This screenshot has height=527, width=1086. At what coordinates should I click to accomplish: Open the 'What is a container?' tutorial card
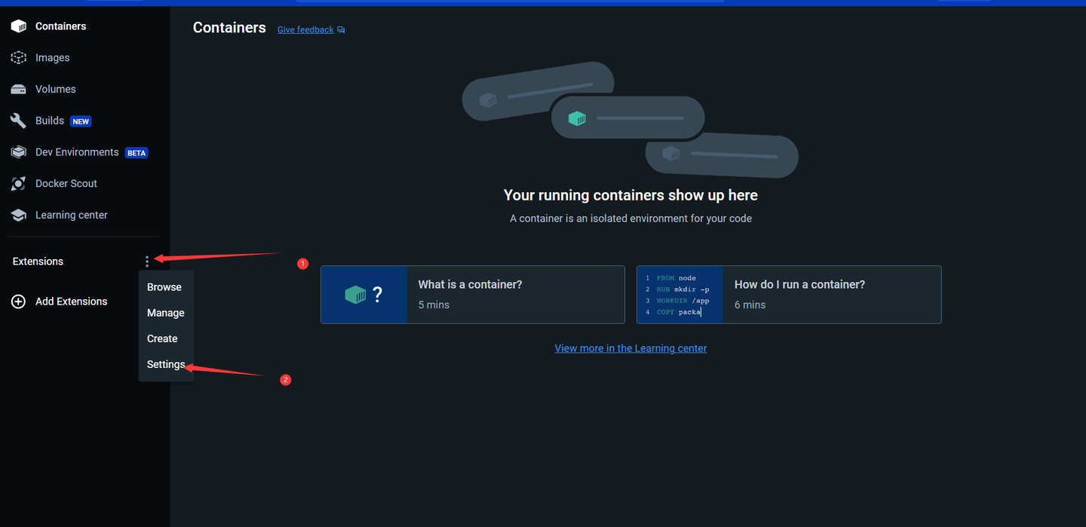473,294
